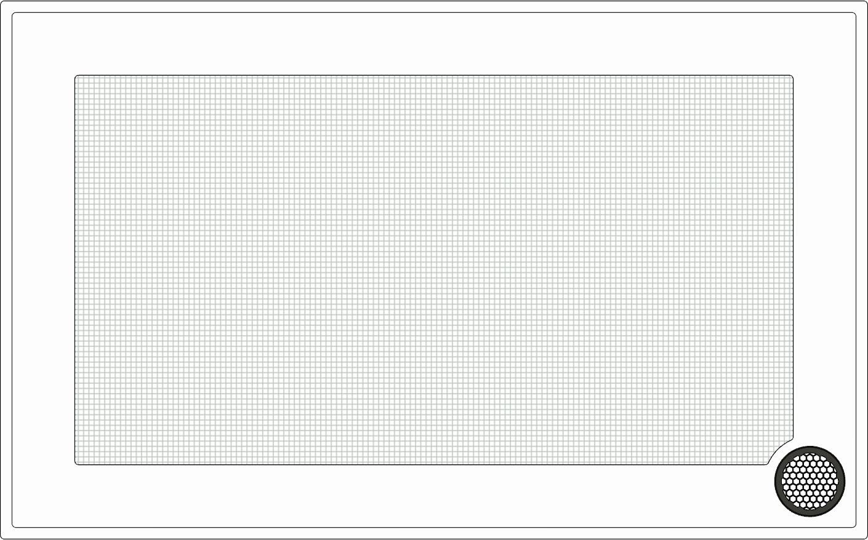Click the inner frame's bottom-left rounded corner
This screenshot has width=868, height=540.
click(x=14, y=525)
